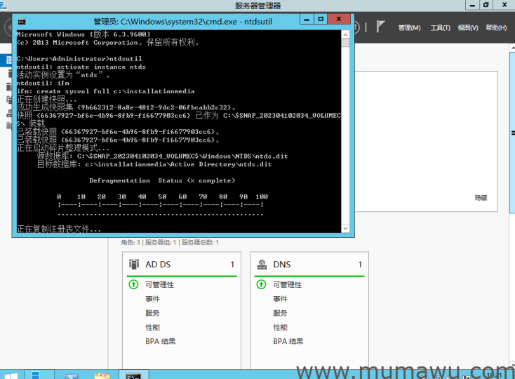Open the 帮助(H) menu
This screenshot has width=515, height=379.
click(x=495, y=27)
